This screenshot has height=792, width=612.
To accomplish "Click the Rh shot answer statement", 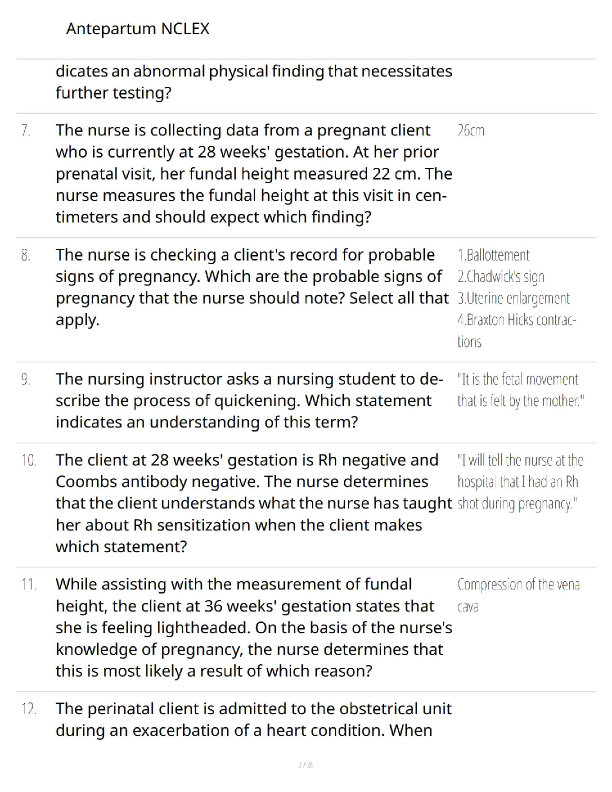I will [x=520, y=481].
